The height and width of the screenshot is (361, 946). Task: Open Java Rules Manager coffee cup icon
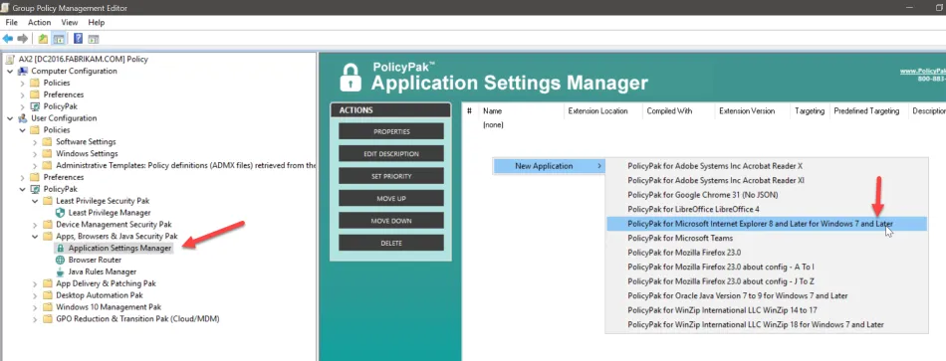point(60,271)
